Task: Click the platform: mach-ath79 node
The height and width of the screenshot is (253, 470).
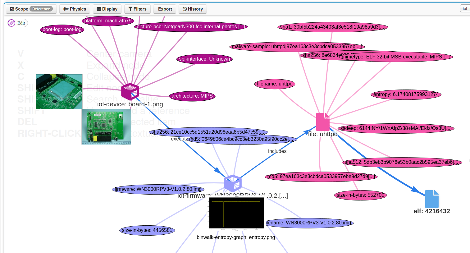Action: pos(108,21)
